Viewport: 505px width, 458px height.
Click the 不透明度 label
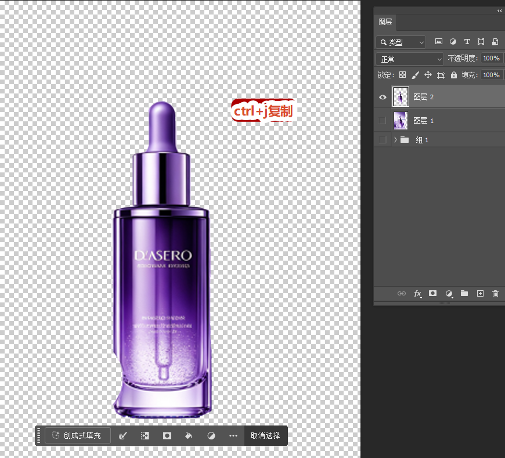(x=463, y=58)
